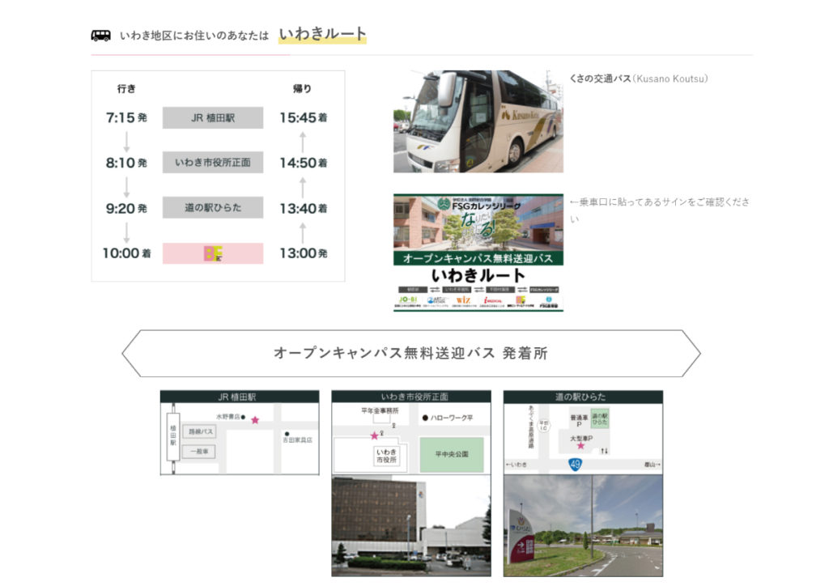The width and height of the screenshot is (829, 586).
Task: Click the 乗車口 sign confirmation note text
Action: click(659, 210)
